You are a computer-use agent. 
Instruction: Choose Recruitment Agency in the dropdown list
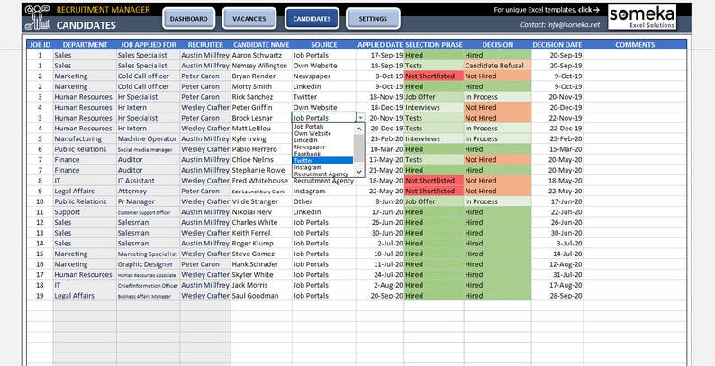tap(322, 174)
